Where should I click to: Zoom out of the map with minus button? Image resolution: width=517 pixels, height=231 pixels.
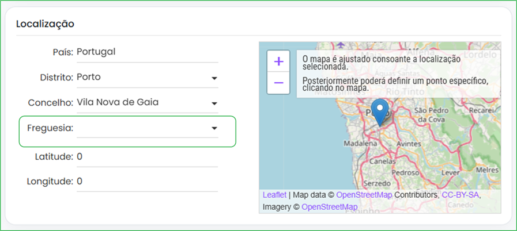click(278, 83)
